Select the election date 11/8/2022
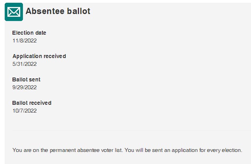Image resolution: width=251 pixels, height=164 pixels. (25, 41)
